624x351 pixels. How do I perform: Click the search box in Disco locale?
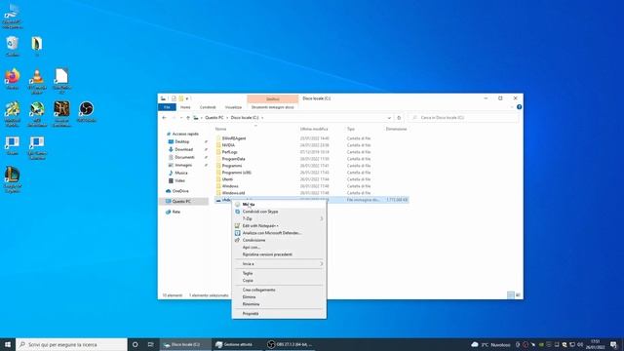click(x=464, y=118)
